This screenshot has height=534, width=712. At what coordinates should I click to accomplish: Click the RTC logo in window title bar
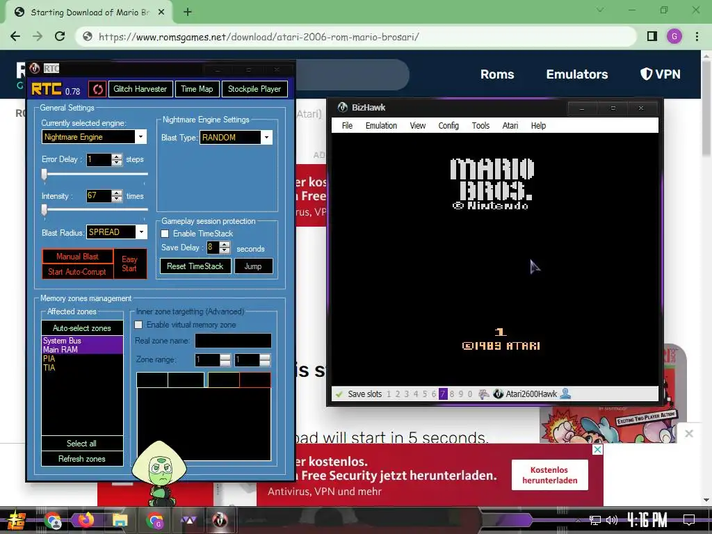tap(35, 69)
